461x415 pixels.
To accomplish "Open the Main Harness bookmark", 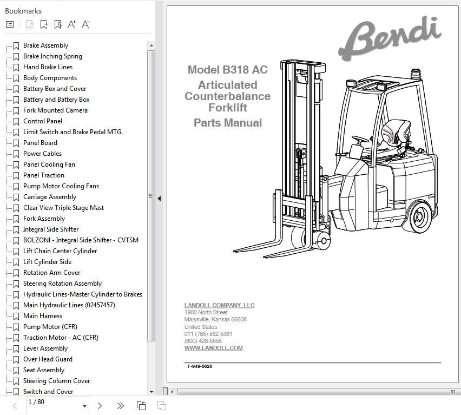I will (43, 316).
